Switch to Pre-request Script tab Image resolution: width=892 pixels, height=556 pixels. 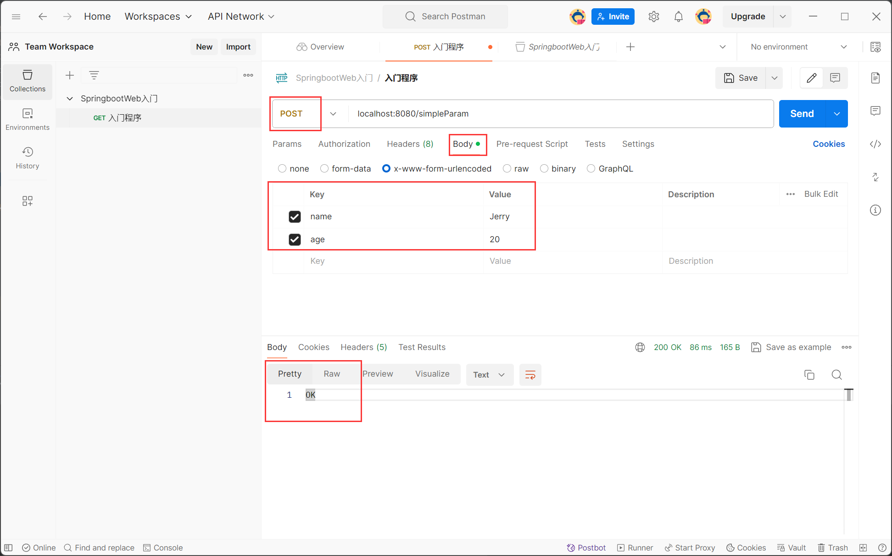pos(532,144)
